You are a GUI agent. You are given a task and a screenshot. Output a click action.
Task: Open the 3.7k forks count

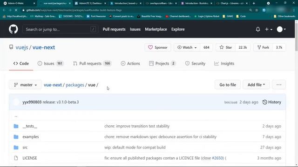[x=279, y=47]
